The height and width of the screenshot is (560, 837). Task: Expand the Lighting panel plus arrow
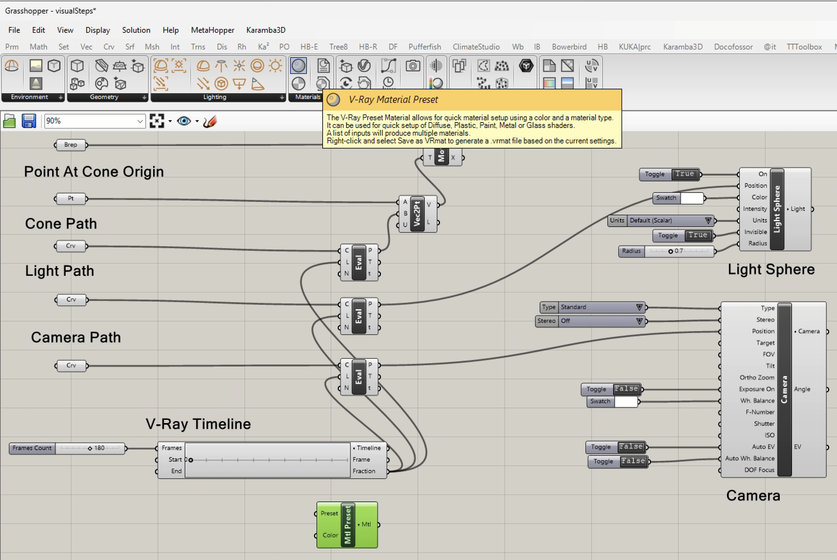click(282, 97)
